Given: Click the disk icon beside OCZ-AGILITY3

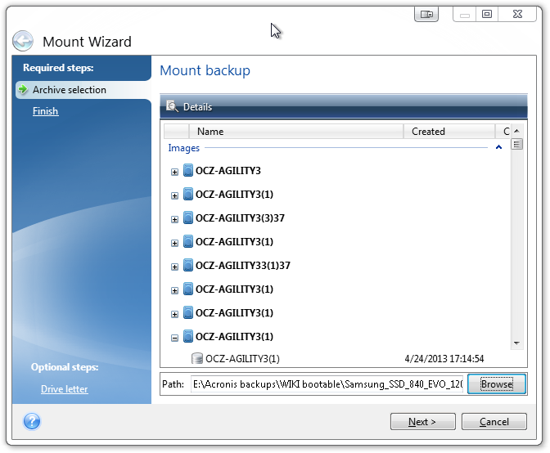Looking at the screenshot, I should [188, 170].
